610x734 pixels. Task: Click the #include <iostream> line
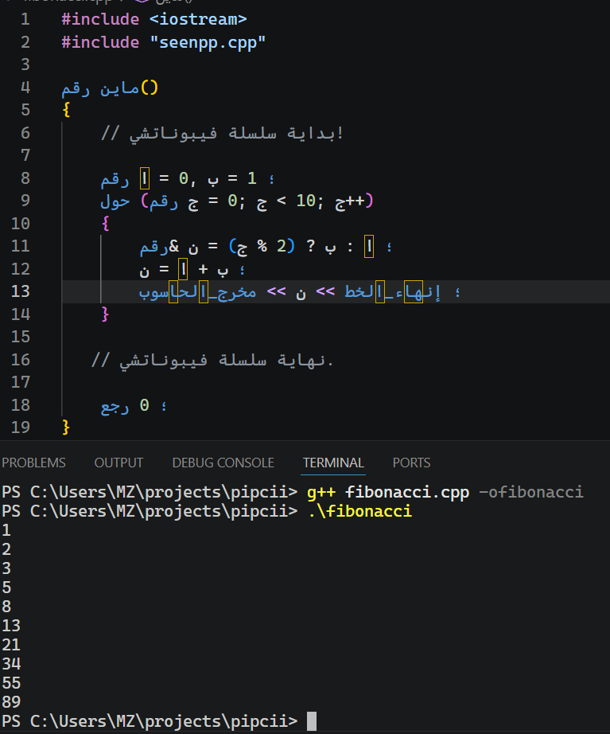154,19
